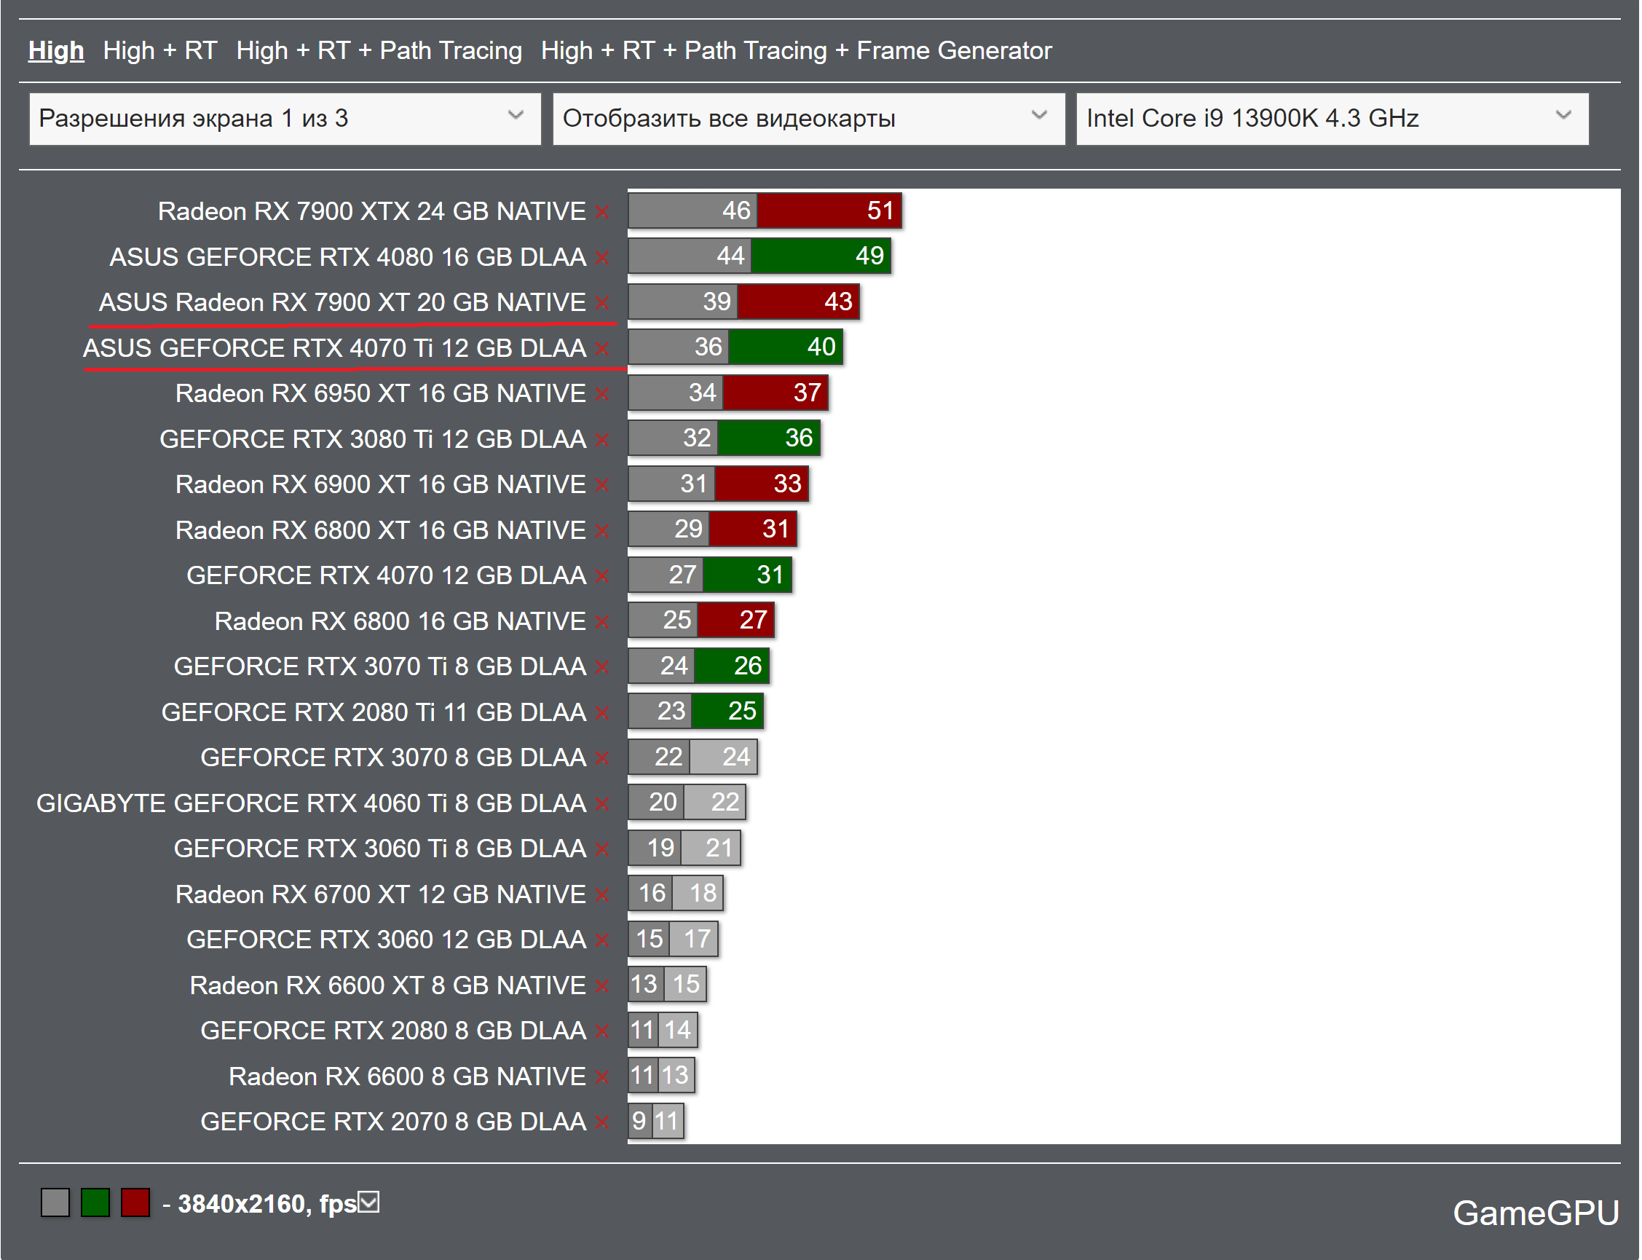The width and height of the screenshot is (1642, 1260).
Task: Open Intel Core i9 13900K processor dropdown
Action: [x=1333, y=119]
